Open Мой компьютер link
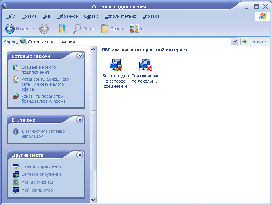This screenshot has height=205, width=272. pyautogui.click(x=37, y=190)
